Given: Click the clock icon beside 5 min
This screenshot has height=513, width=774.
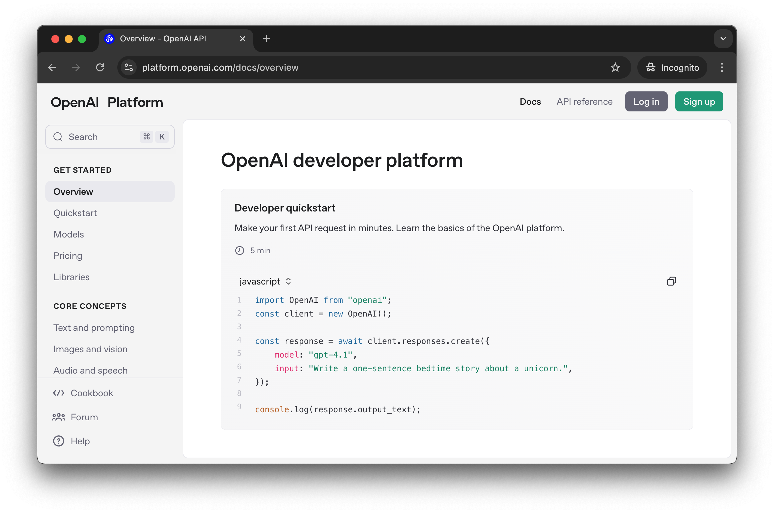Looking at the screenshot, I should coord(239,250).
